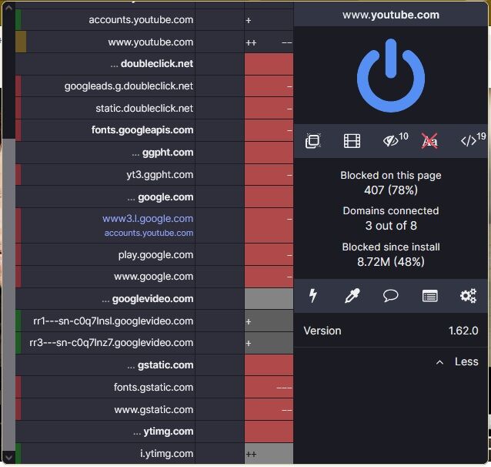Viewport: 491px width, 467px height.
Task: Toggle red rule cell for fonts.googleapis.com
Action: [x=269, y=129]
